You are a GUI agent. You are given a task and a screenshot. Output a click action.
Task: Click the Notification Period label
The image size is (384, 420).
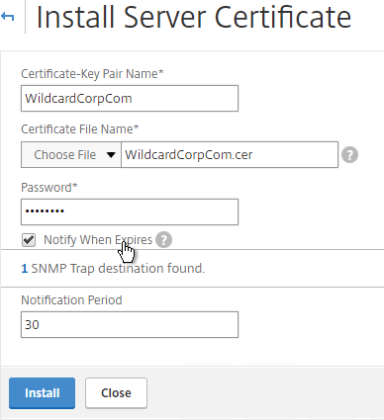click(x=71, y=300)
